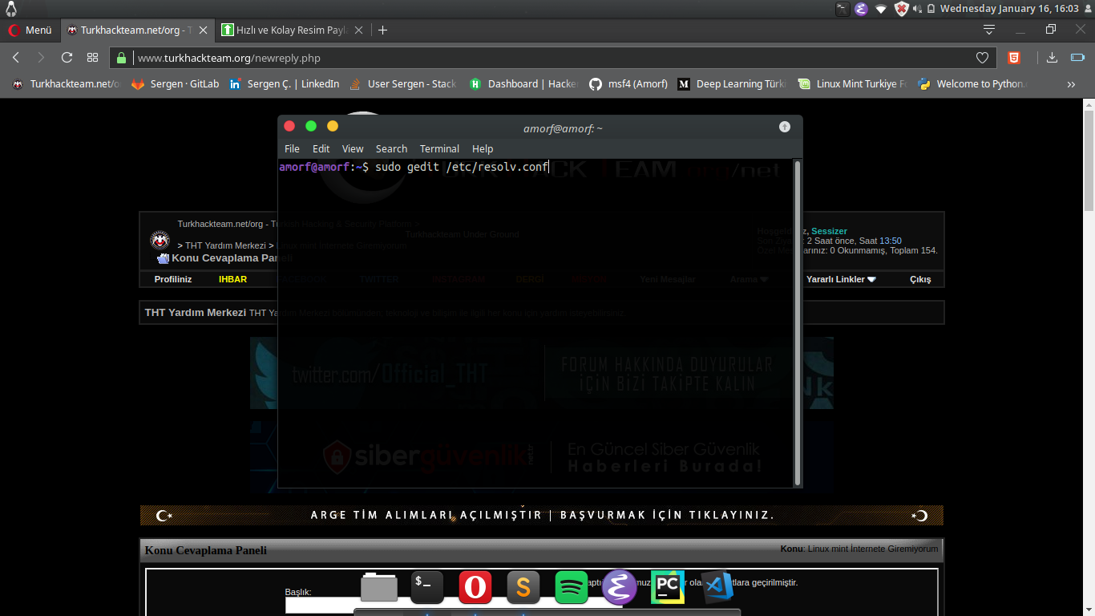Open the Terminal menu in terminal
1095x616 pixels.
coord(439,148)
